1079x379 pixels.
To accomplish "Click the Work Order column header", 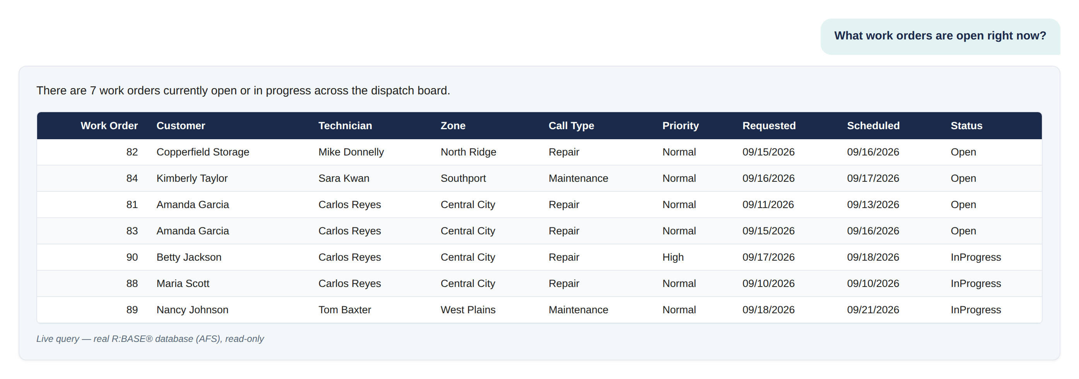I will (x=109, y=126).
